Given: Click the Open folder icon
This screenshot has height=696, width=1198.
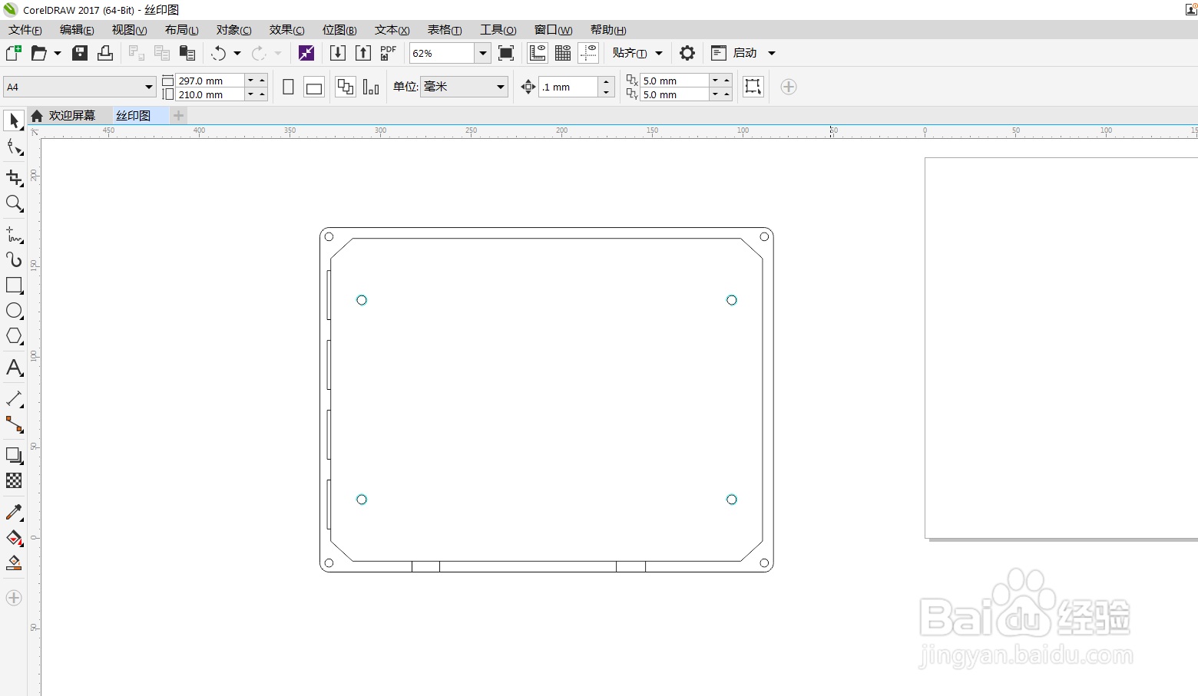Looking at the screenshot, I should click(38, 53).
